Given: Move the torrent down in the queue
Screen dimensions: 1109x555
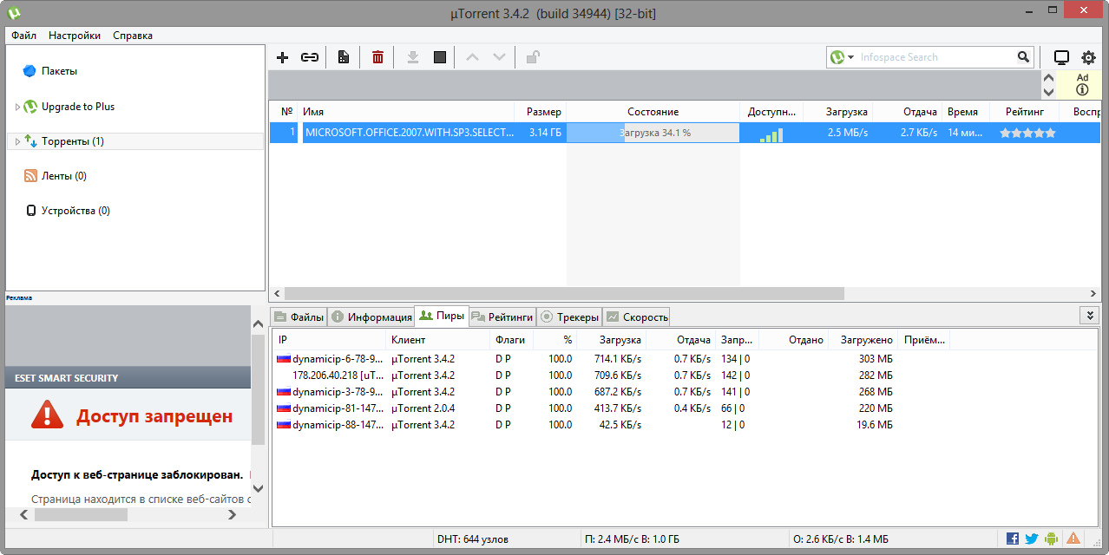Looking at the screenshot, I should point(499,57).
